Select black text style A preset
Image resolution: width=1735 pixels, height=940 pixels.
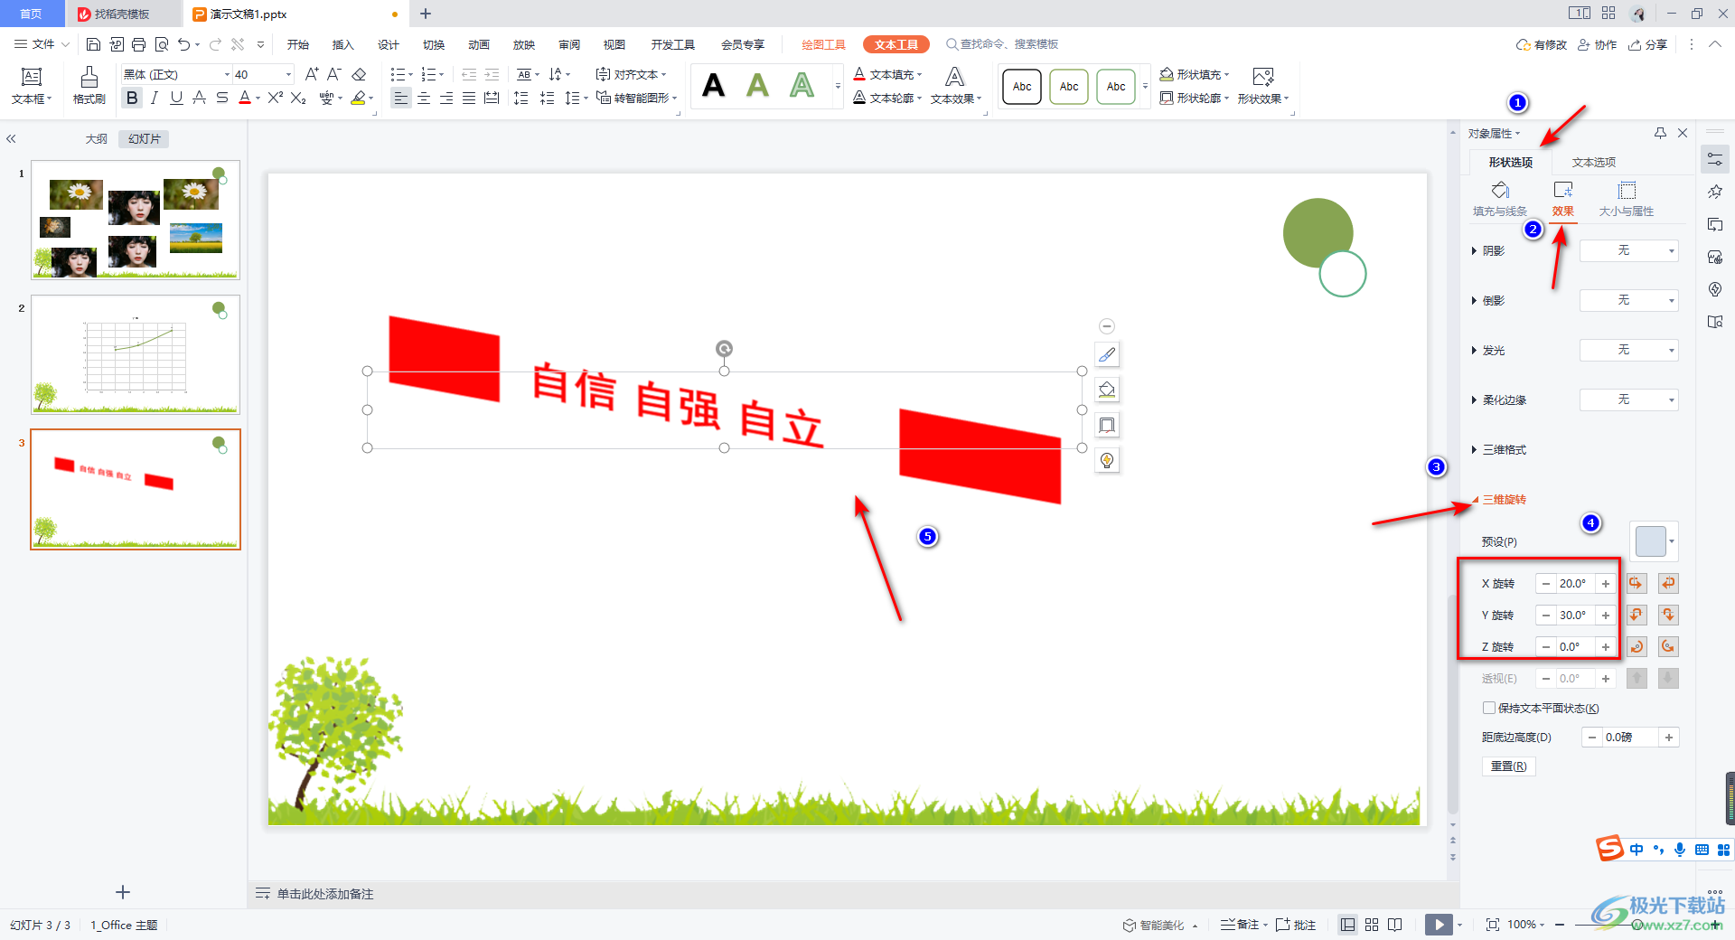[x=714, y=86]
